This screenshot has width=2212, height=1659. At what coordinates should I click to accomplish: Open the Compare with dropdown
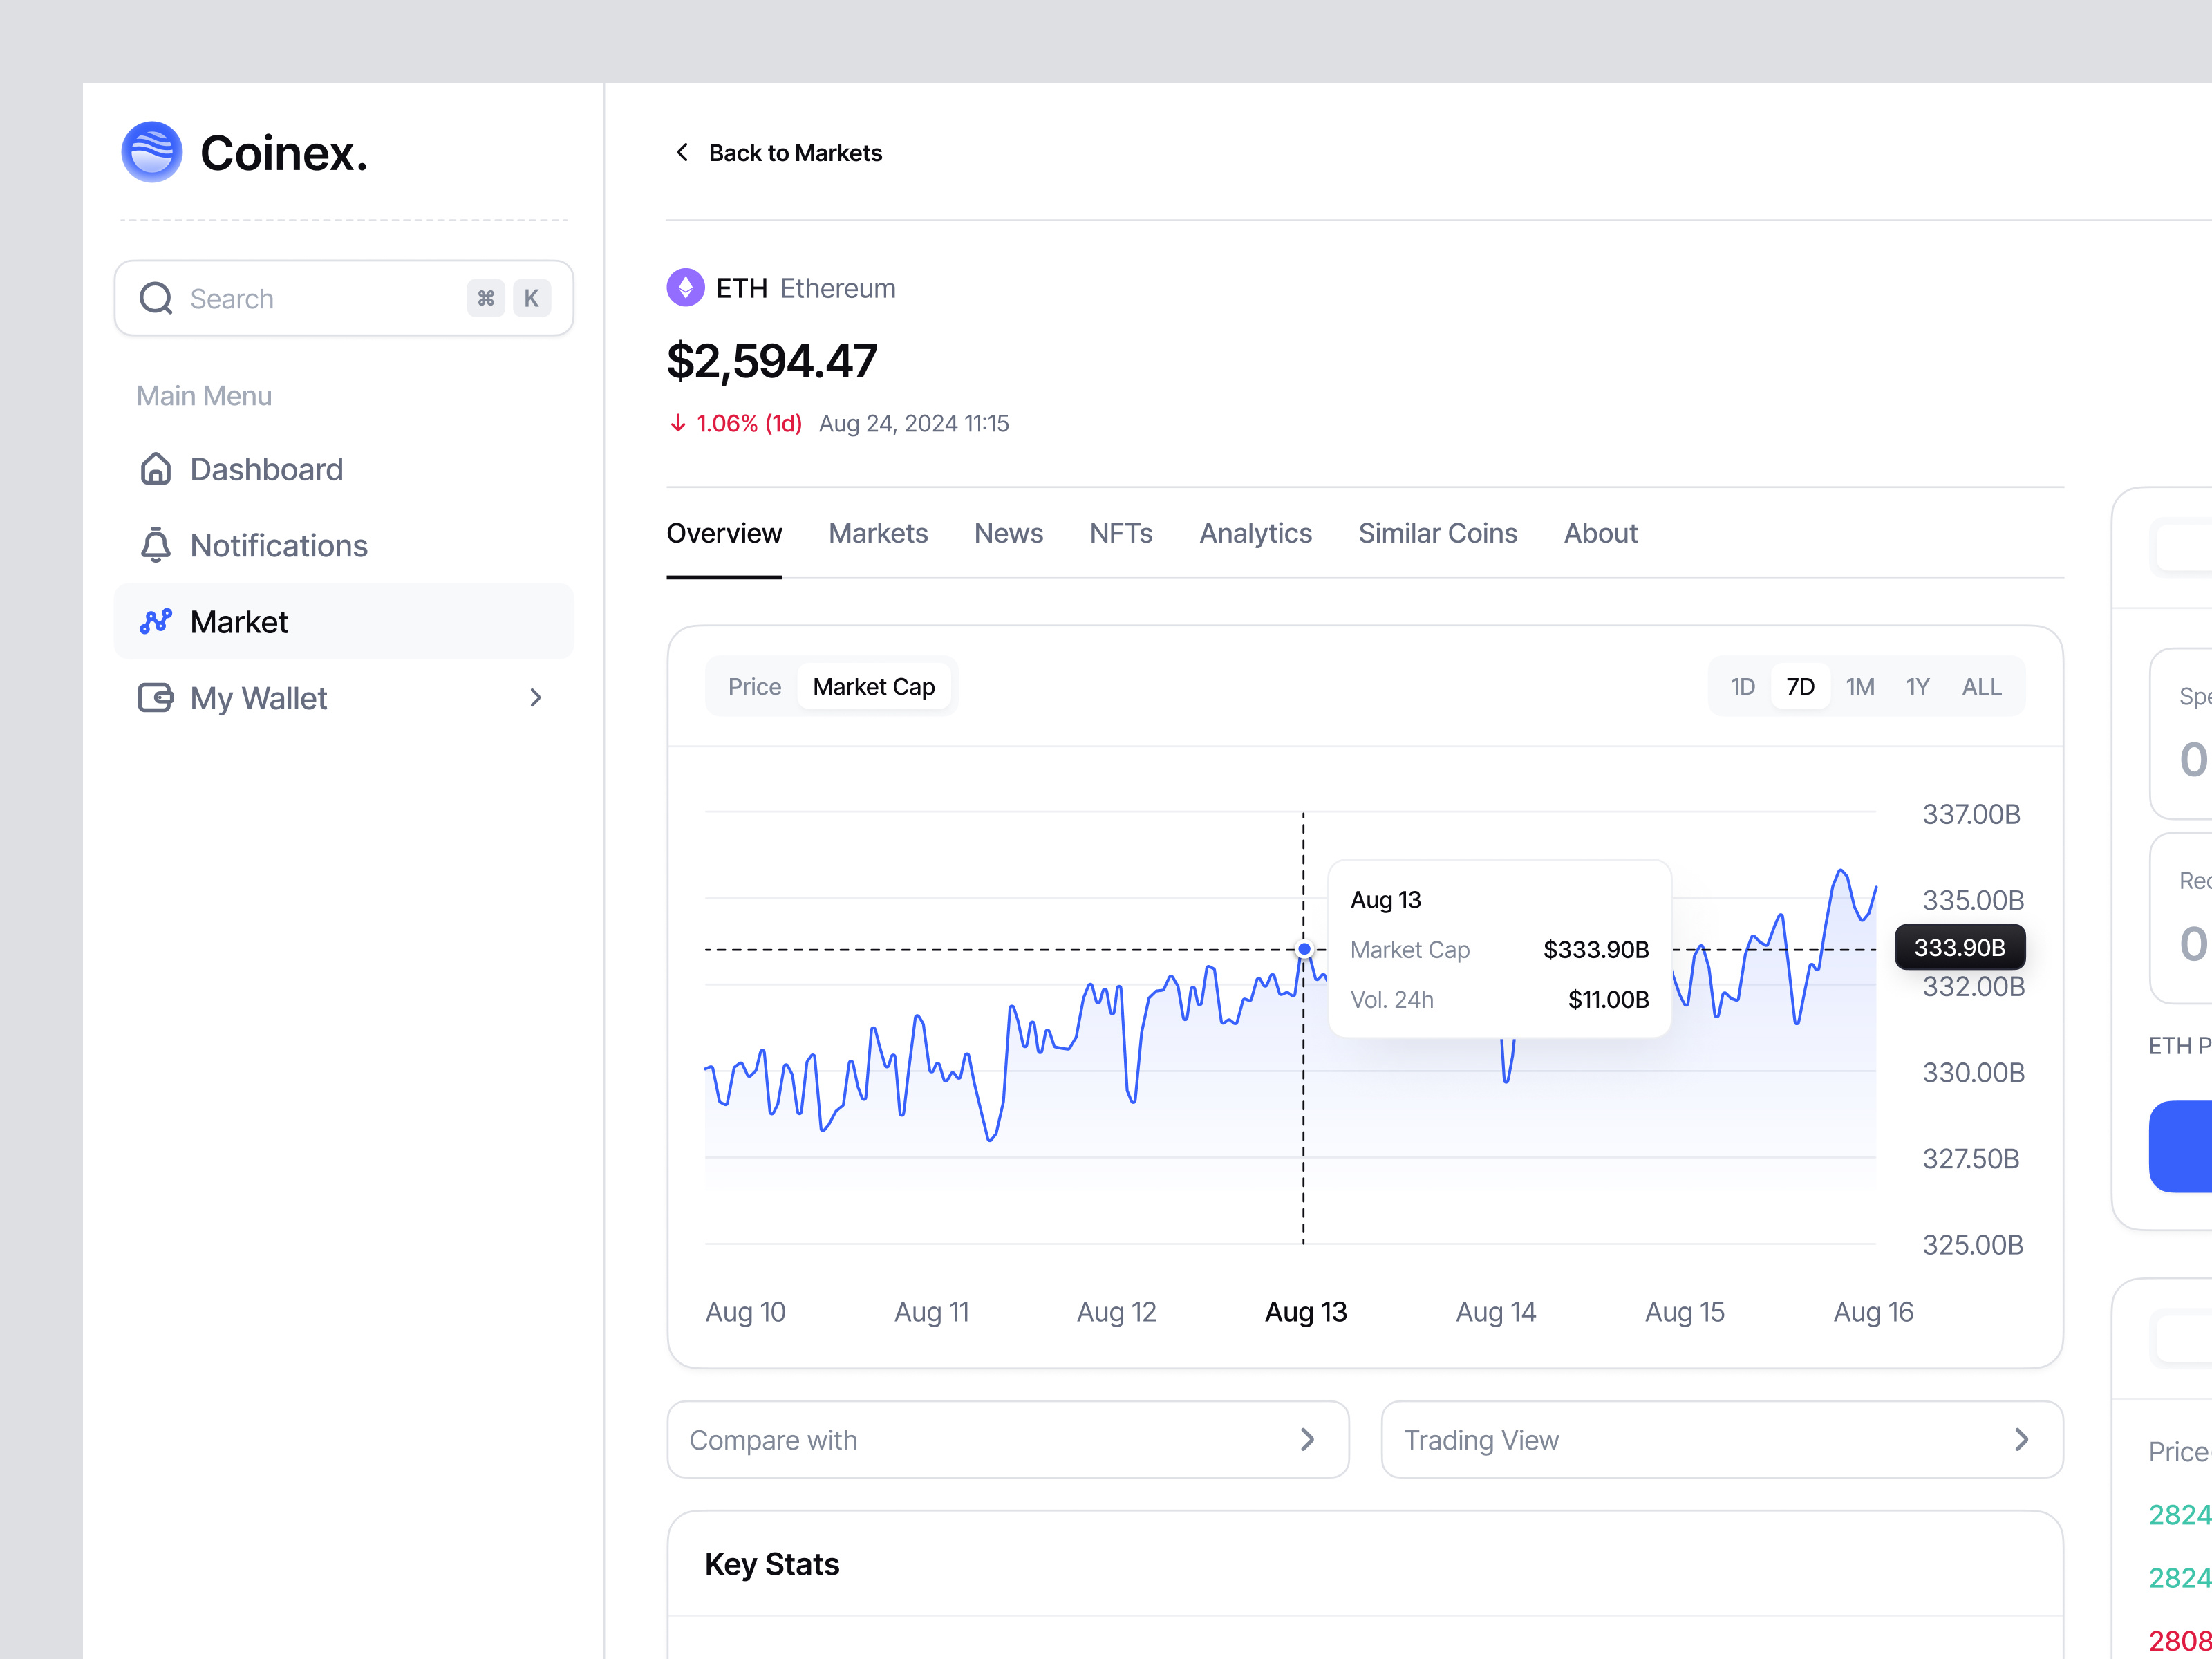tap(1008, 1440)
